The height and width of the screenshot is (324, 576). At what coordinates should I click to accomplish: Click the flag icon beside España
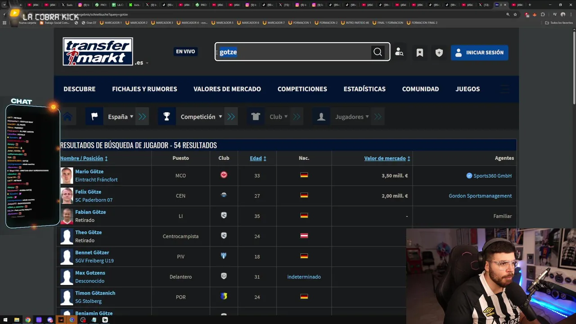tap(94, 117)
